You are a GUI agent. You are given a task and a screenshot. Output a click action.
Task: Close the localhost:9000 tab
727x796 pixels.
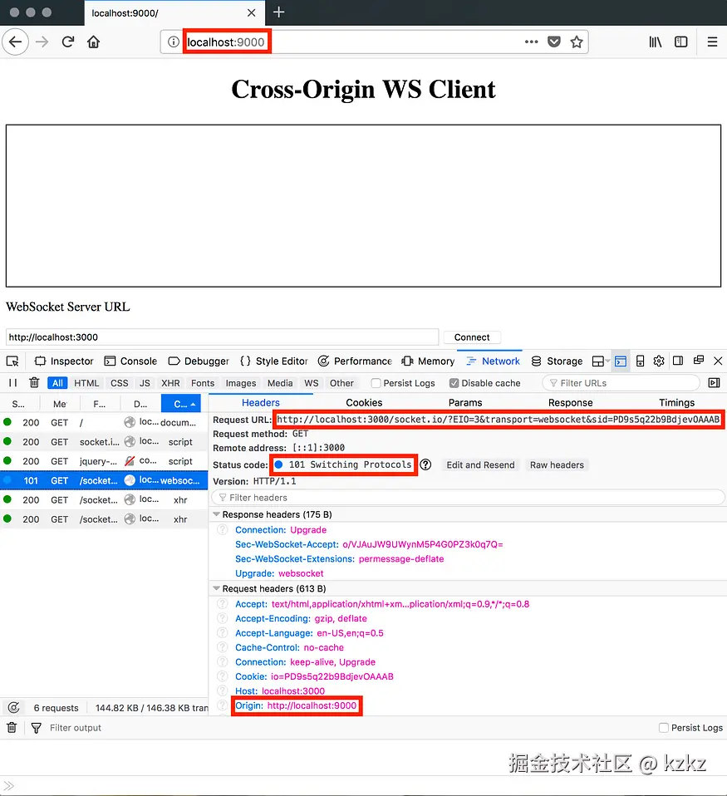coord(251,12)
